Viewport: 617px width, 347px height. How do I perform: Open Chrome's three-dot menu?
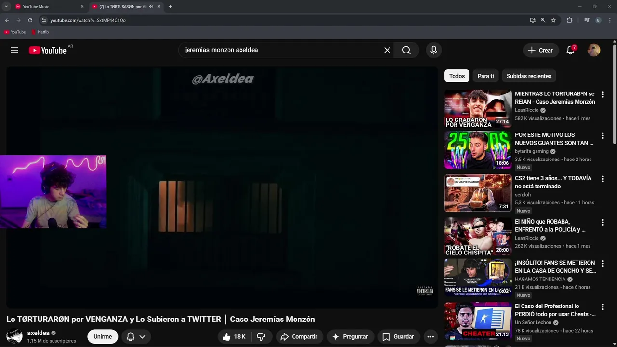[610, 20]
